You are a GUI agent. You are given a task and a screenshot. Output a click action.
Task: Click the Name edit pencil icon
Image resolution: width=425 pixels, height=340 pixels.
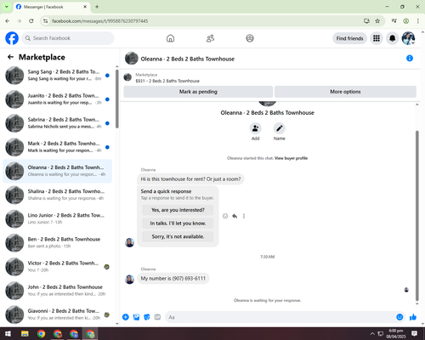(280, 128)
